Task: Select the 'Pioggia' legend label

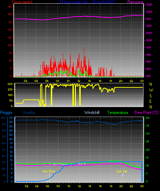Action: (6, 113)
